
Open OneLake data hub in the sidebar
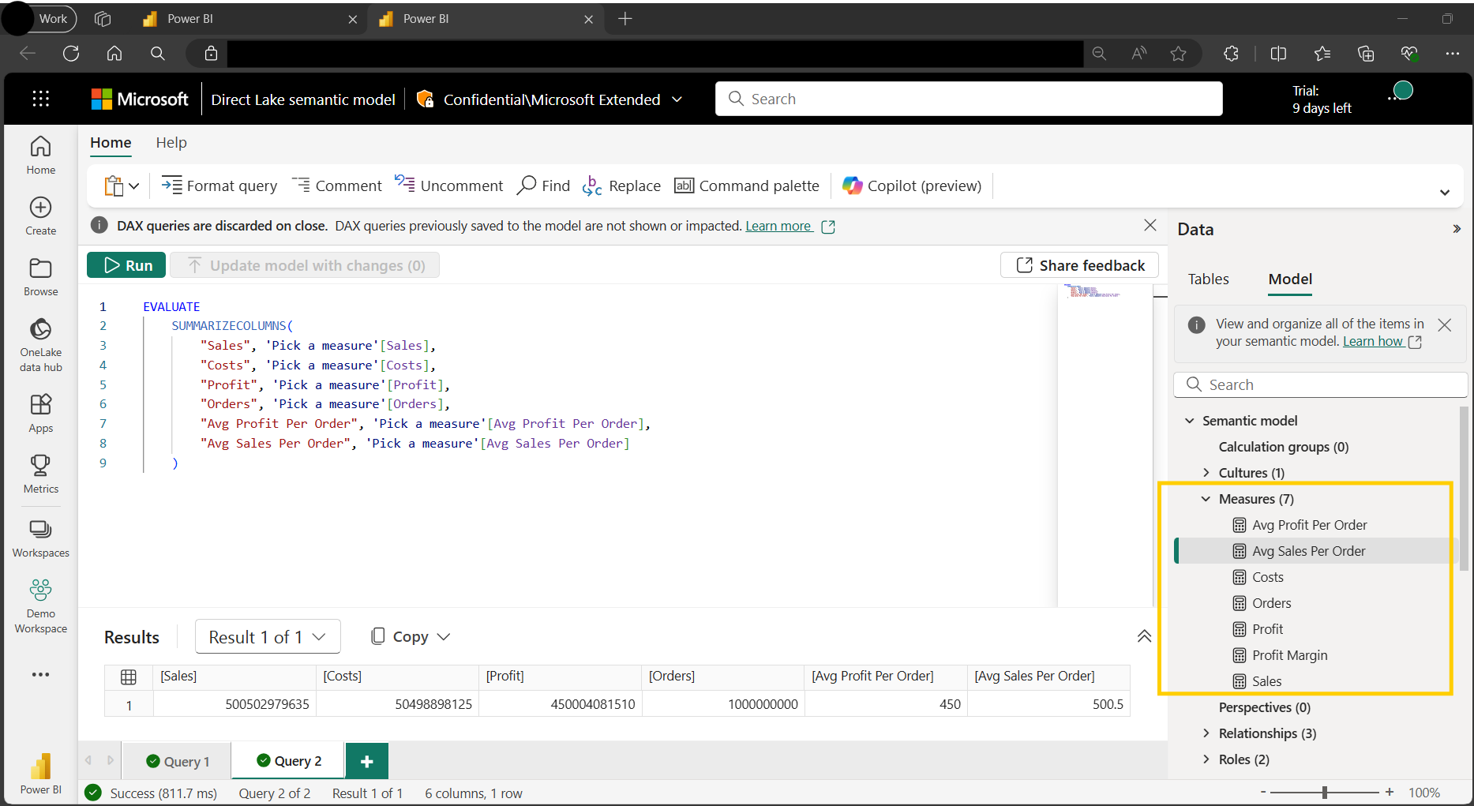[41, 344]
